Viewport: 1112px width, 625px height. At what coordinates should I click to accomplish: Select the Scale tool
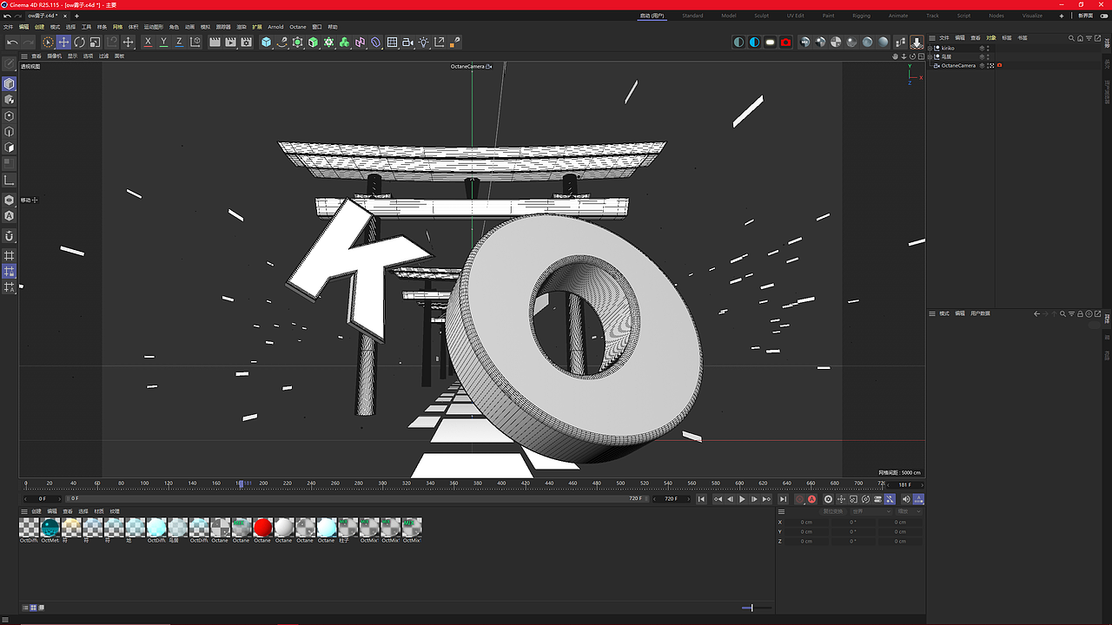(x=95, y=43)
